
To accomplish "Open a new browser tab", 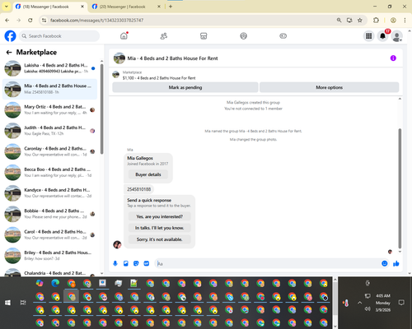I will pos(171,7).
